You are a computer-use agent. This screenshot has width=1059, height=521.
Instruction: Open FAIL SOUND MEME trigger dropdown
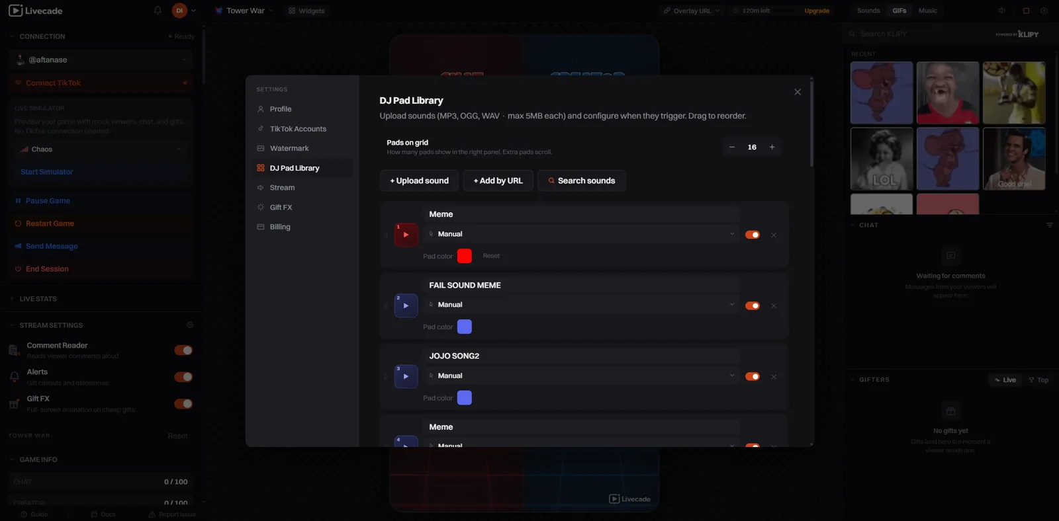coord(582,305)
